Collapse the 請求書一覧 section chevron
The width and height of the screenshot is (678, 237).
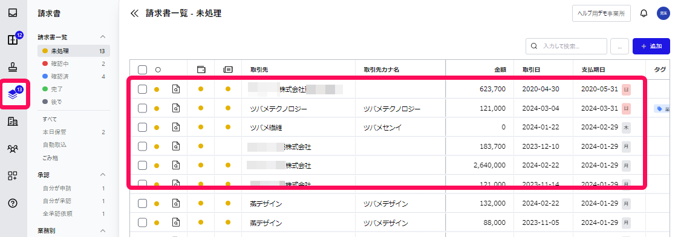103,37
